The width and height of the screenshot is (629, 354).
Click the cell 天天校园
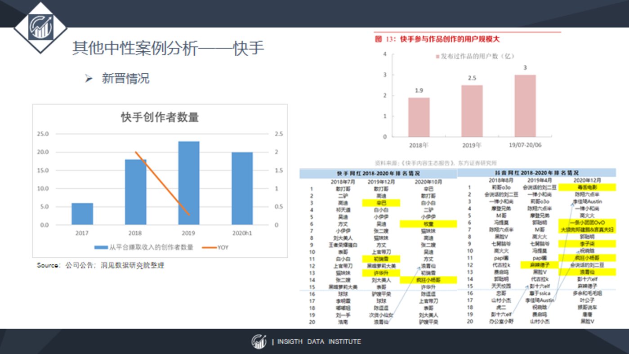pos(501,286)
